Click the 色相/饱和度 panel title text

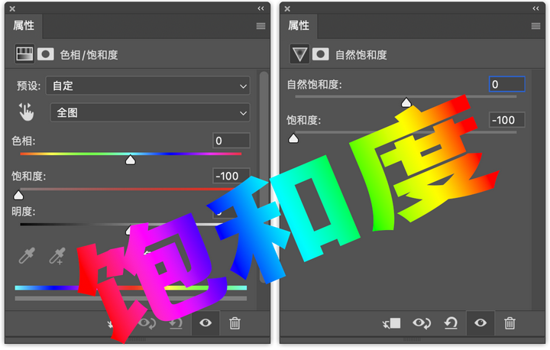click(89, 55)
